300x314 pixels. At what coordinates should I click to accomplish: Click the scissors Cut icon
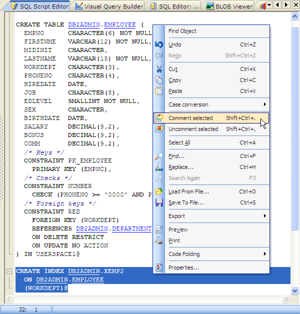(159, 69)
